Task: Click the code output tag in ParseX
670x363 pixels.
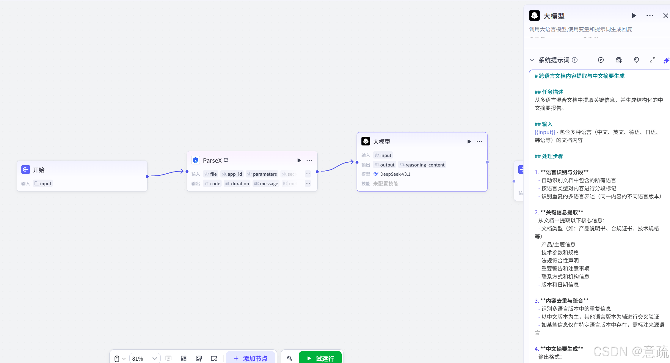Action: [212, 183]
